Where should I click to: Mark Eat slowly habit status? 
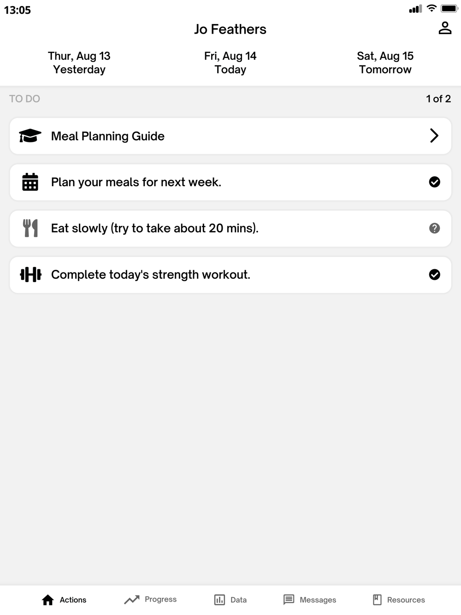[x=434, y=228]
